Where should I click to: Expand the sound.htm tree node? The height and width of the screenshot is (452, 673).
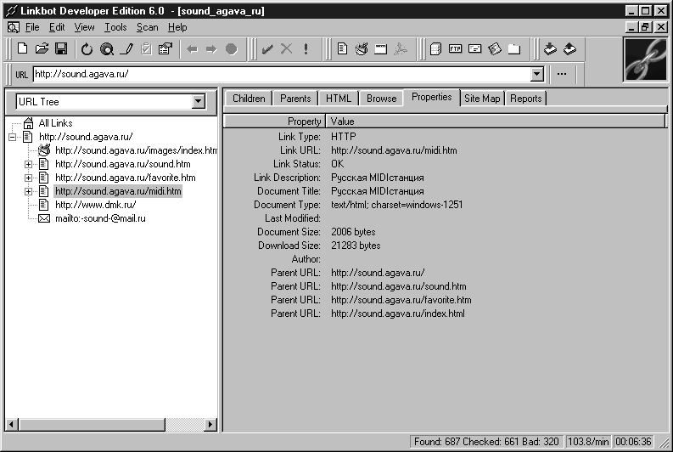point(28,164)
